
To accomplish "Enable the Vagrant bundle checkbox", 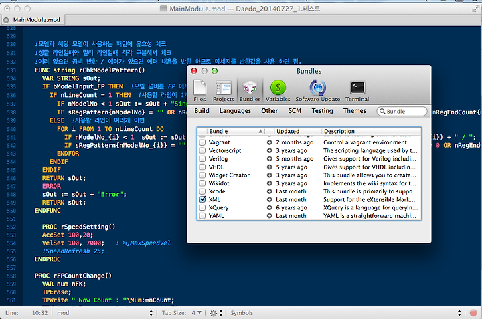I will point(202,142).
